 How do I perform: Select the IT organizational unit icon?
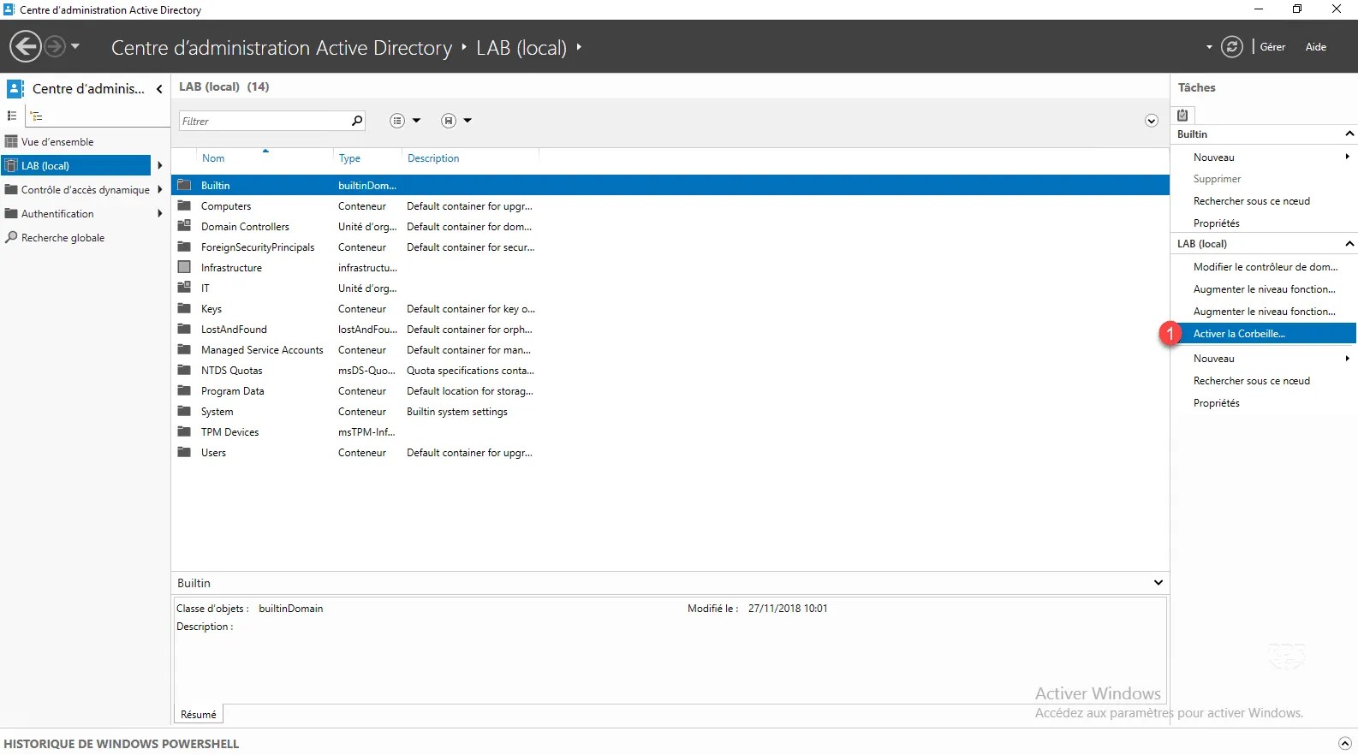coord(184,288)
